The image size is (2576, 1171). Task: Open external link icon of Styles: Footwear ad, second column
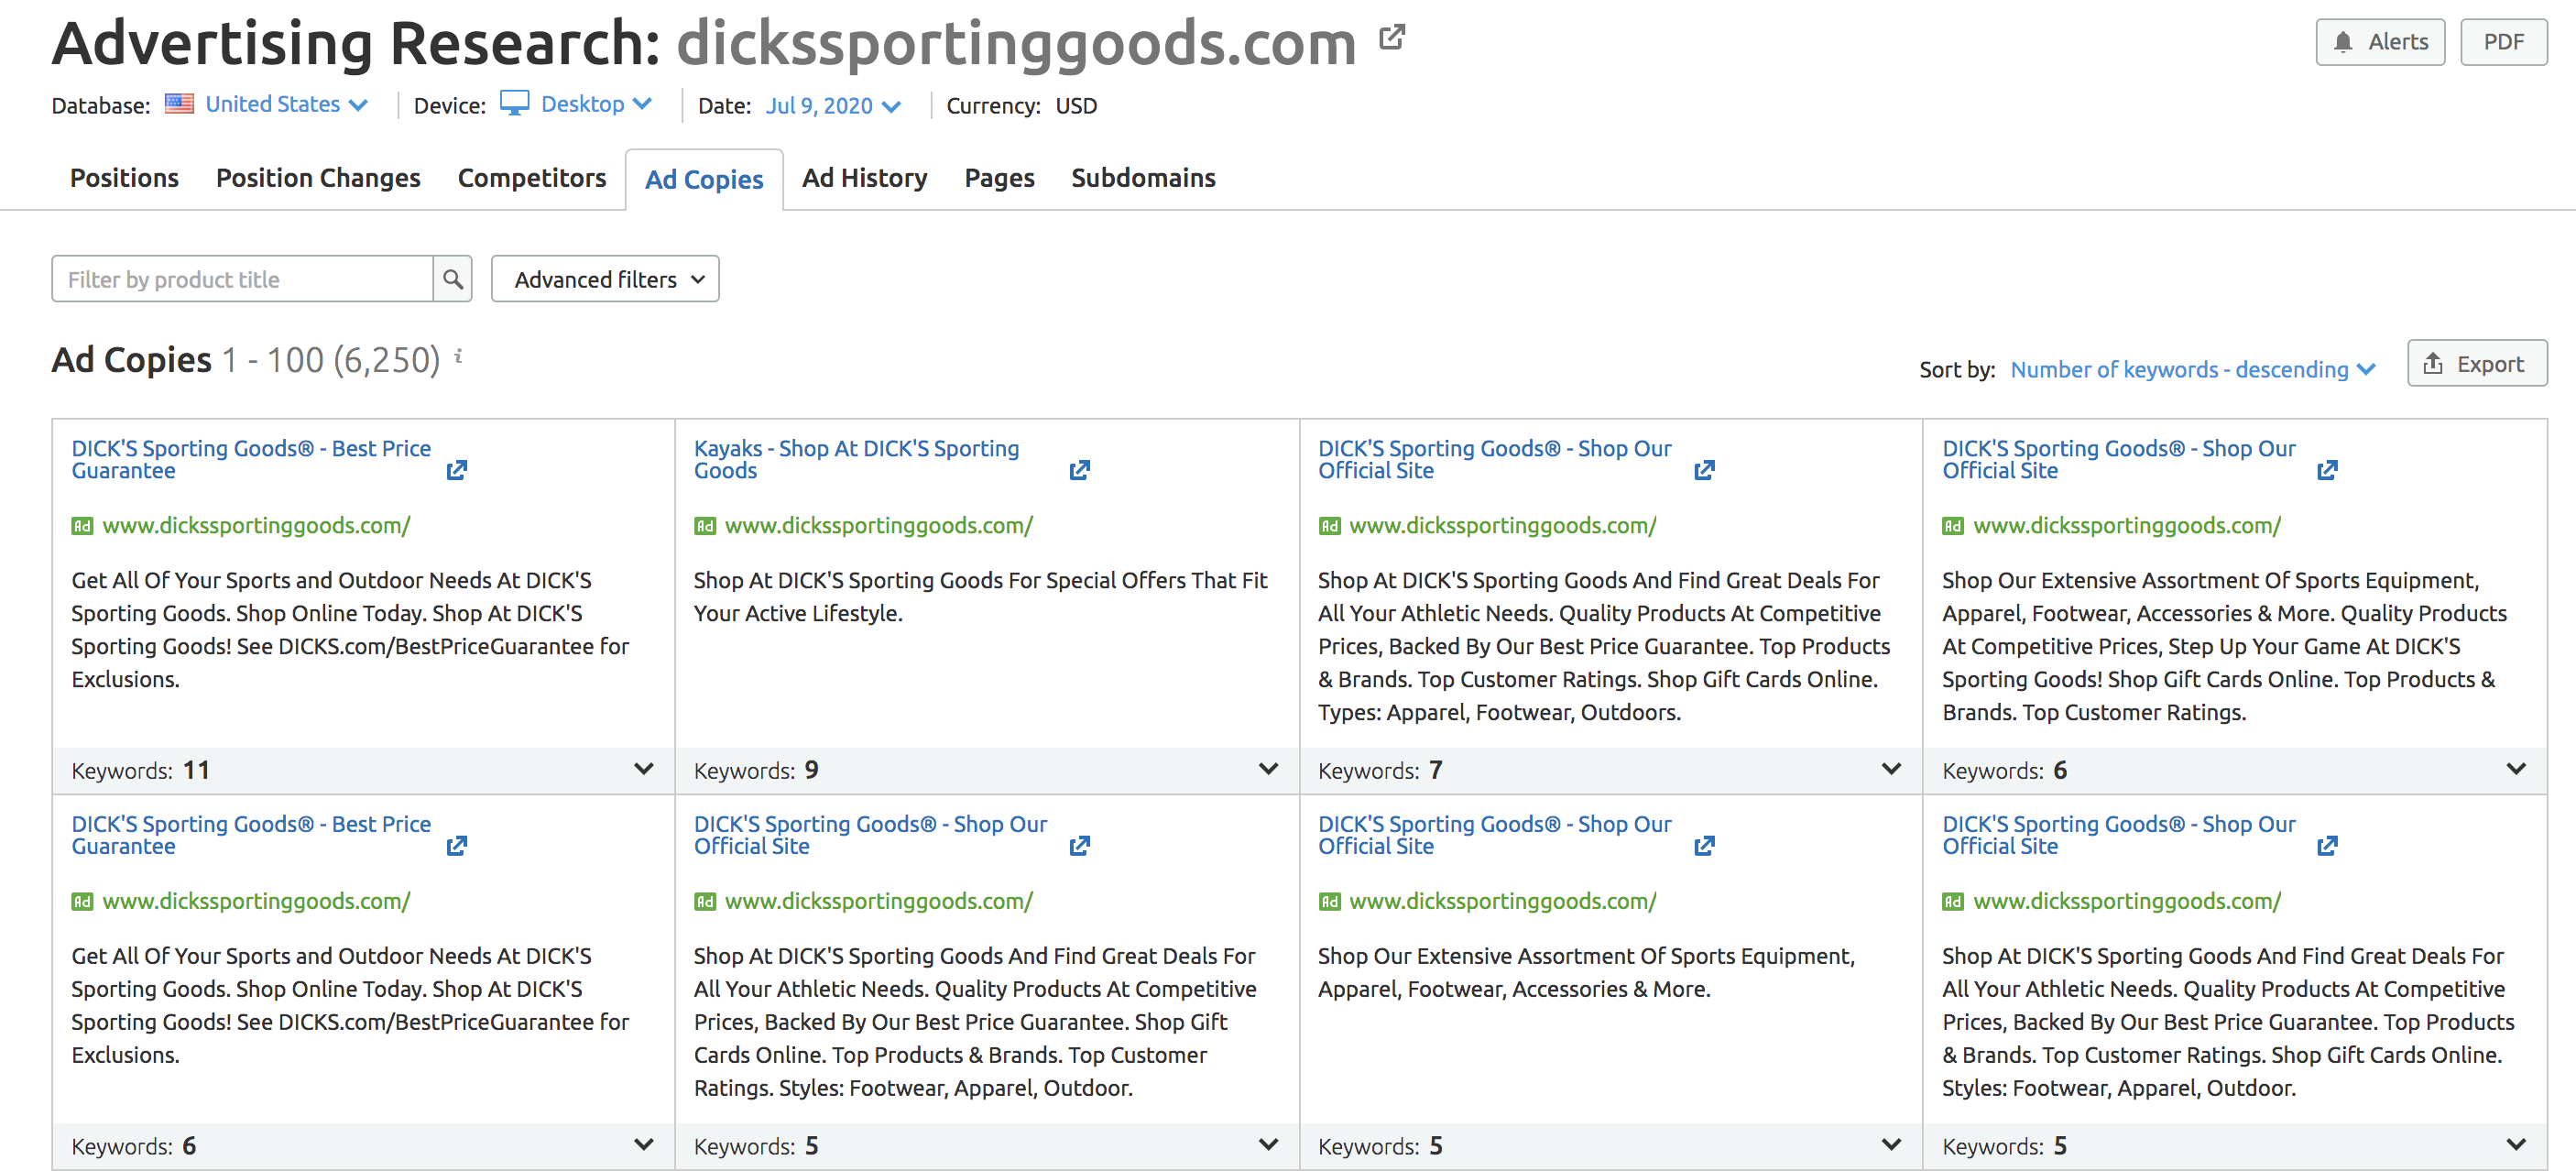1080,846
